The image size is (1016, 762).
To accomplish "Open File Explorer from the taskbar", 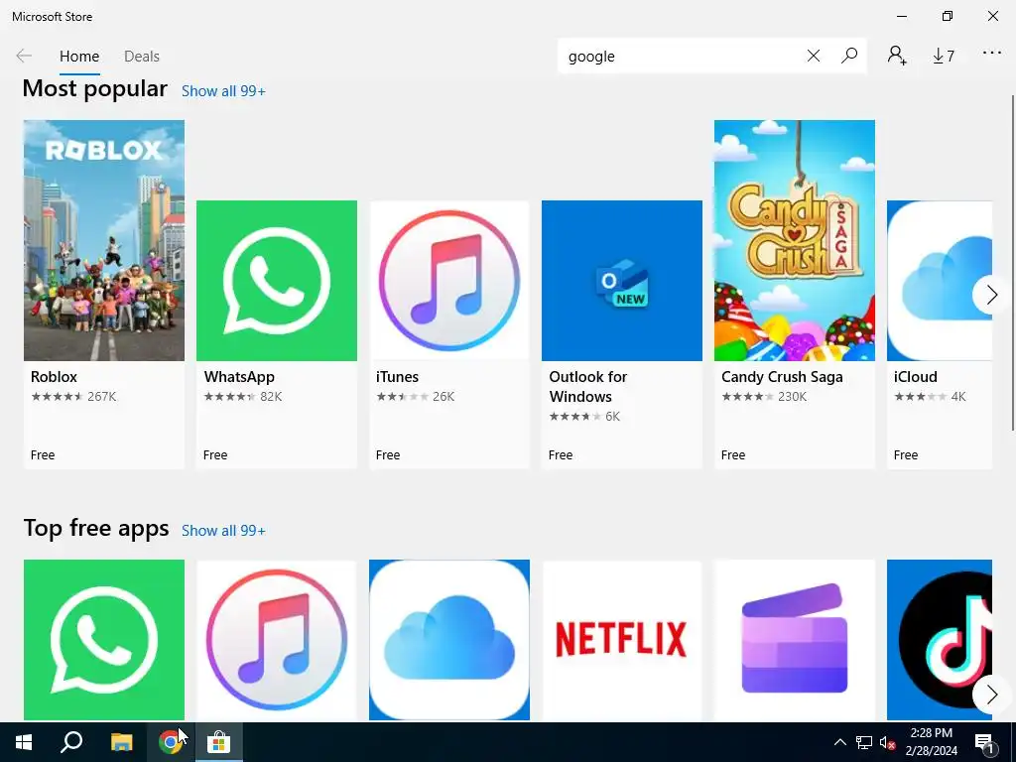I will pos(121,742).
